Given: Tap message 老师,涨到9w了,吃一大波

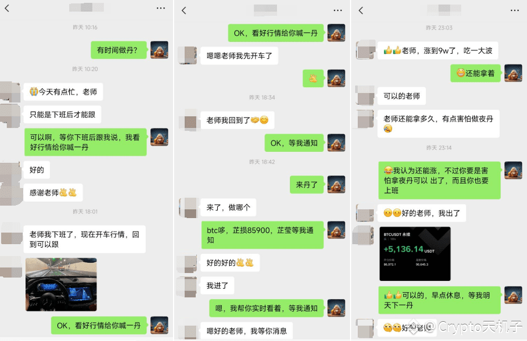Looking at the screenshot, I should click(438, 50).
